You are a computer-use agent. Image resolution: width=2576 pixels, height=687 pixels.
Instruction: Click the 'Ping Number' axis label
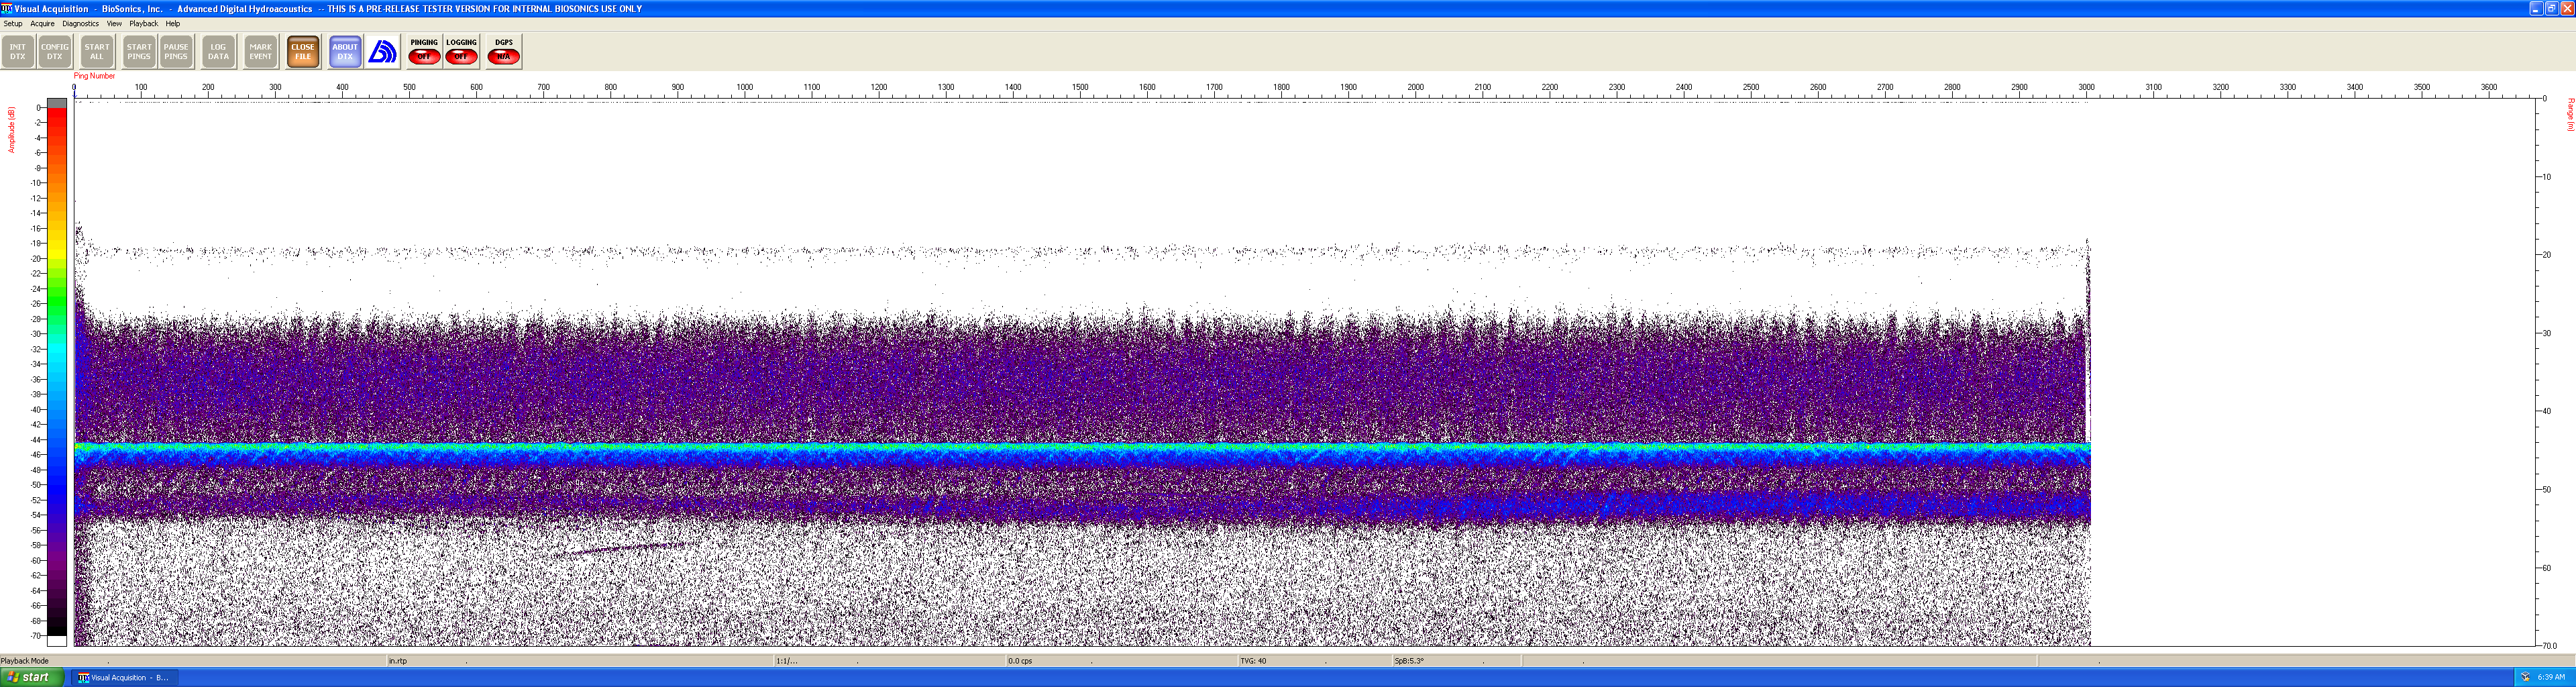coord(94,76)
